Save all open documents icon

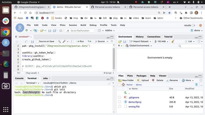[x=54, y=31]
